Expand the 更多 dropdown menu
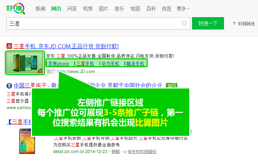 183,9
